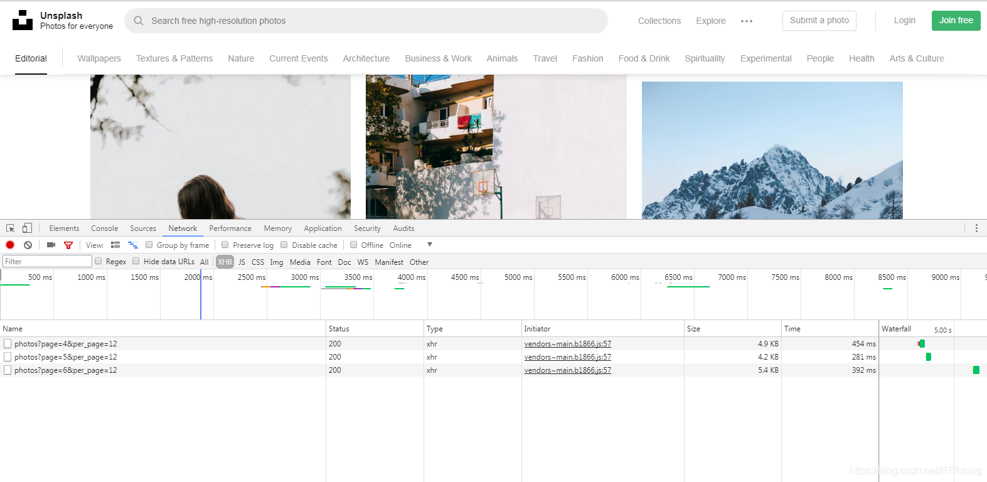The height and width of the screenshot is (482, 987).
Task: Show overview waterfall view icon
Action: (133, 245)
